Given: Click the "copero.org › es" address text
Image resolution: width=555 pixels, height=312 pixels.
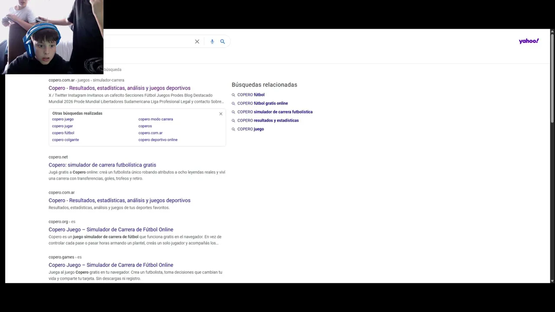Looking at the screenshot, I should pyautogui.click(x=62, y=222).
